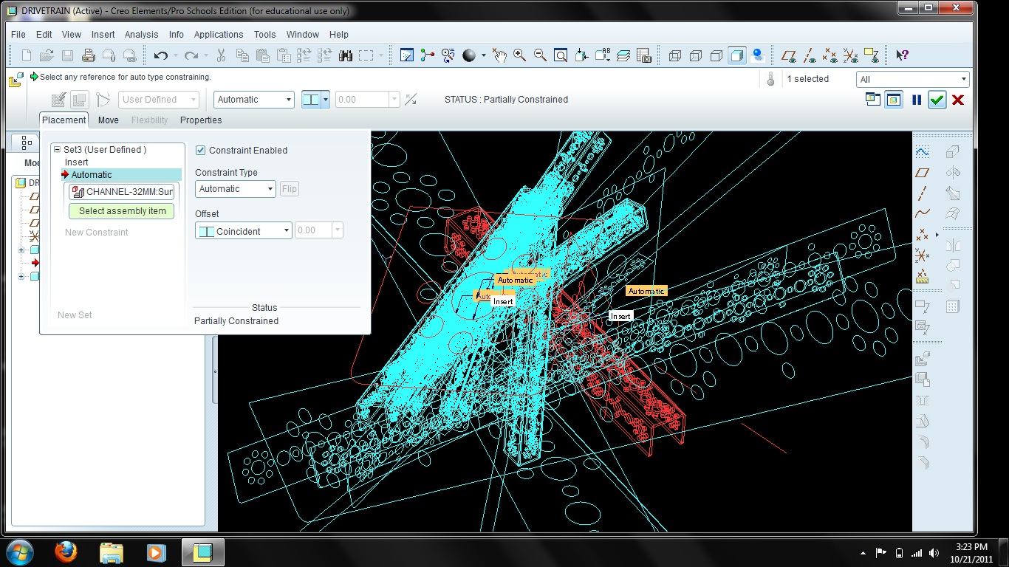Click the CHANNEL-32MM:Surf reference collector

(122, 192)
